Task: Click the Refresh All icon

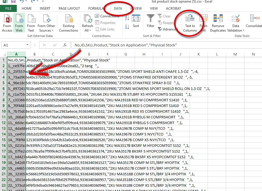Action: (87, 19)
